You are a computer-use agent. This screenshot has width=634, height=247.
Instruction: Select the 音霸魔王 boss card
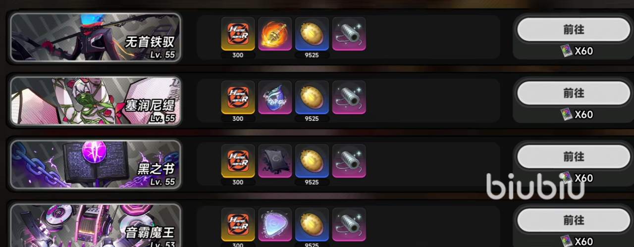click(96, 225)
